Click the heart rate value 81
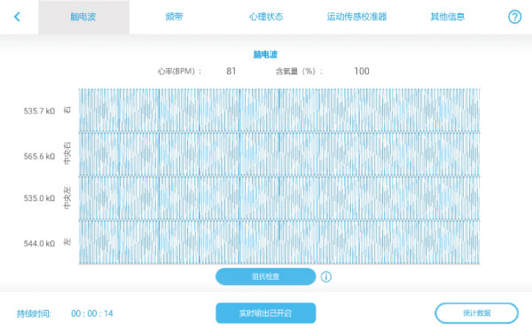 (231, 71)
